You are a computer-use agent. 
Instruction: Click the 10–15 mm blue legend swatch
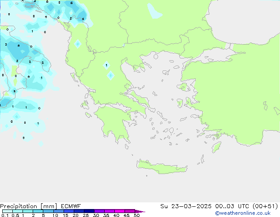pos(59,211)
